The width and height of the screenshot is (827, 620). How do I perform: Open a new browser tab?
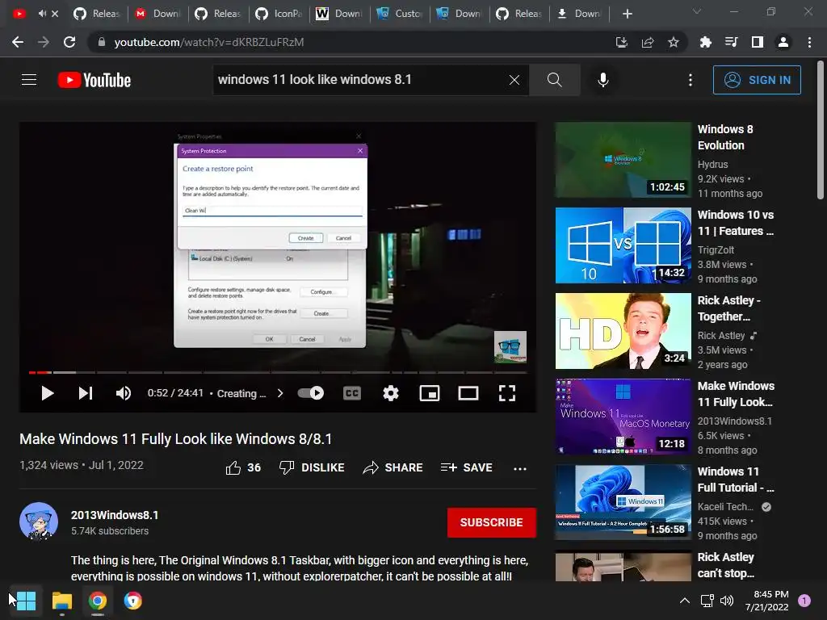[627, 14]
